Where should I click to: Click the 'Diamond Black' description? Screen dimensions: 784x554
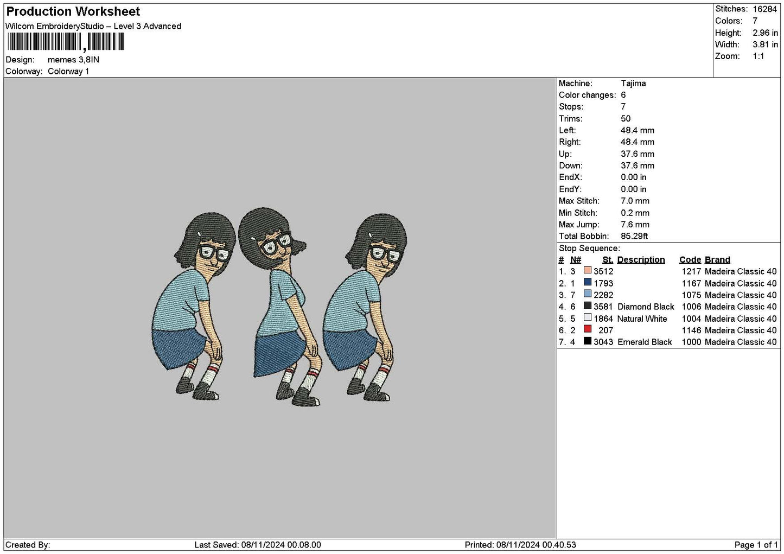646,307
